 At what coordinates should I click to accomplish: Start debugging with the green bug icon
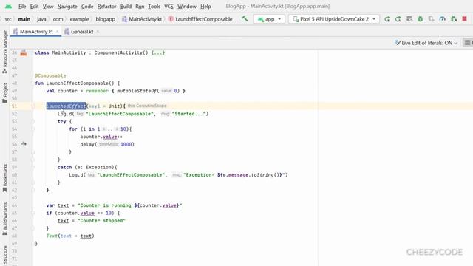click(421, 19)
